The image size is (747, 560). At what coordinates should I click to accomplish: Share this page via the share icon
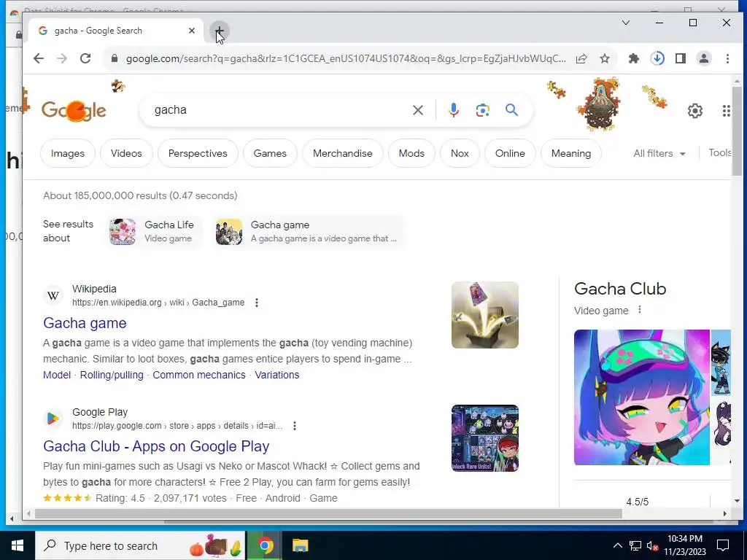pos(581,58)
